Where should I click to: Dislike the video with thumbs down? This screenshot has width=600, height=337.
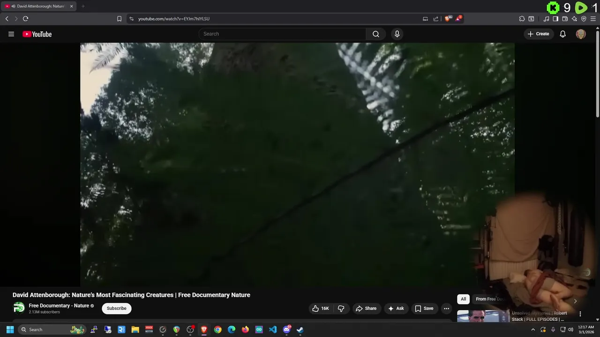(x=341, y=308)
